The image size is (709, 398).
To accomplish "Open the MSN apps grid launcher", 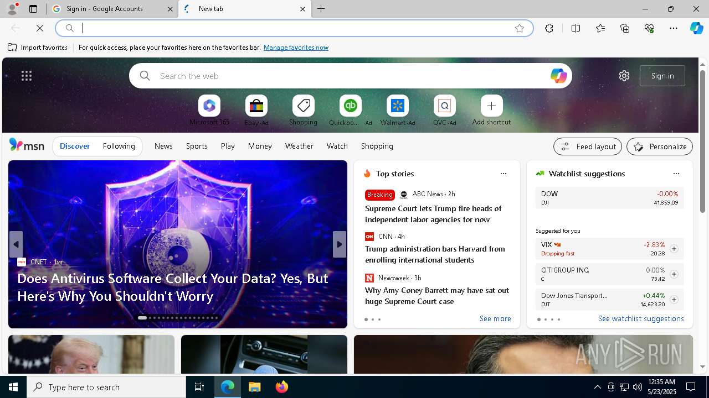I will (27, 76).
